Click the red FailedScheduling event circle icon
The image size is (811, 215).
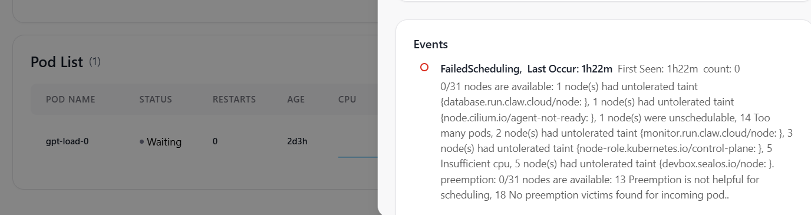[424, 68]
